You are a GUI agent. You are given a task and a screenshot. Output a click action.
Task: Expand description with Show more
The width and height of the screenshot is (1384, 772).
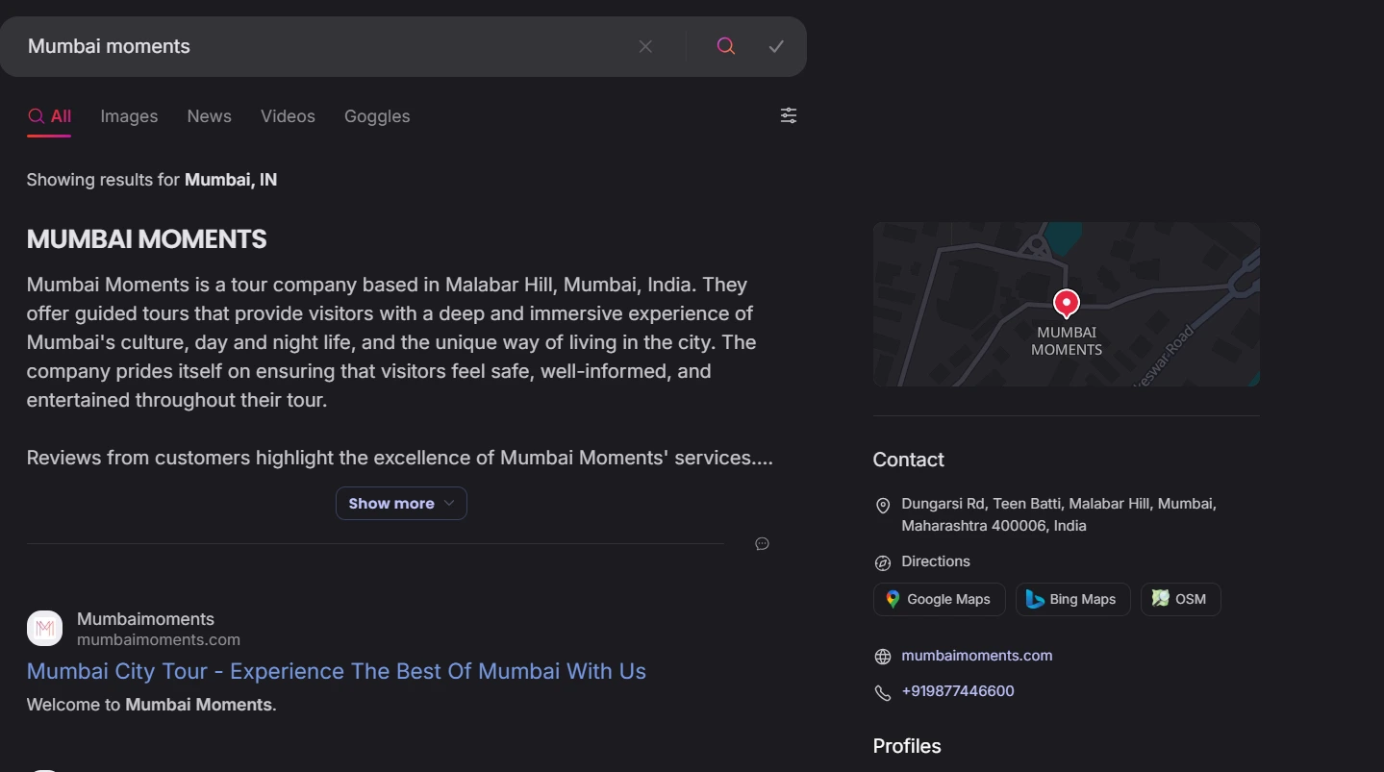point(400,504)
